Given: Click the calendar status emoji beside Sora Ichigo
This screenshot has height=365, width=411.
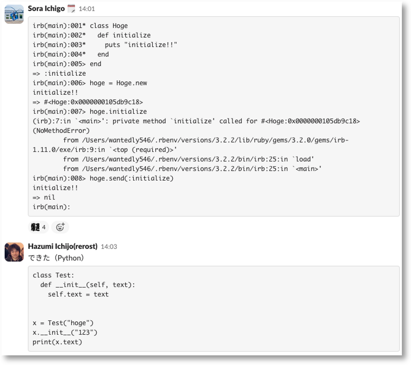Looking at the screenshot, I should pyautogui.click(x=71, y=9).
